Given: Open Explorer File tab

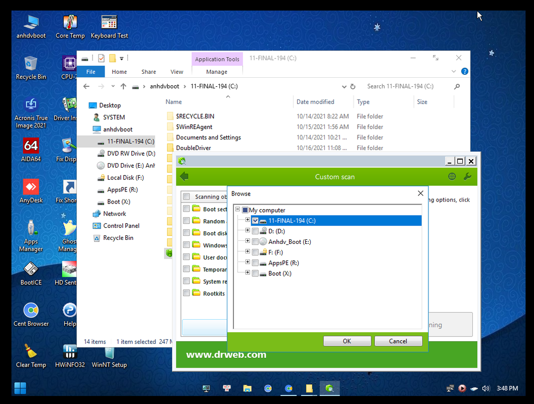Looking at the screenshot, I should point(90,72).
